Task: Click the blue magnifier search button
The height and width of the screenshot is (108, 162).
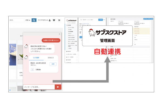Action: (34, 20)
